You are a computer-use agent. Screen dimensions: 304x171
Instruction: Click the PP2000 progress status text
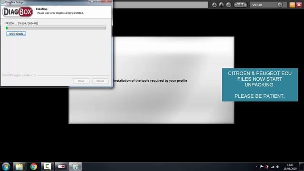(22, 23)
